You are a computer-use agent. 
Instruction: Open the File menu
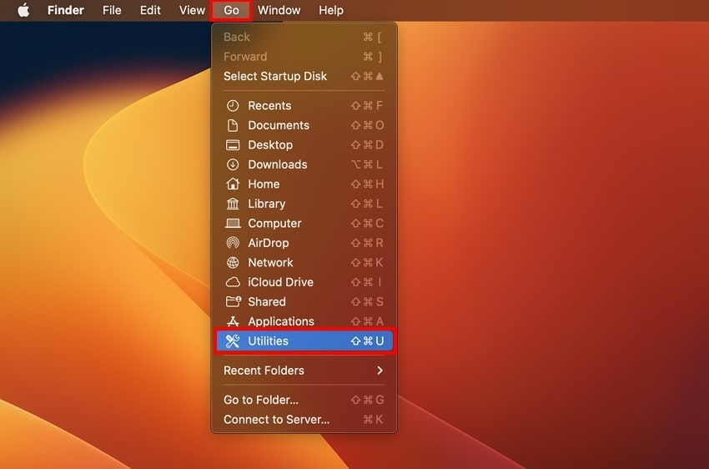click(x=112, y=10)
